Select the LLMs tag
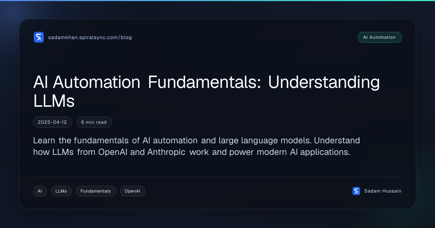Viewport: 435px width, 228px height. click(61, 191)
